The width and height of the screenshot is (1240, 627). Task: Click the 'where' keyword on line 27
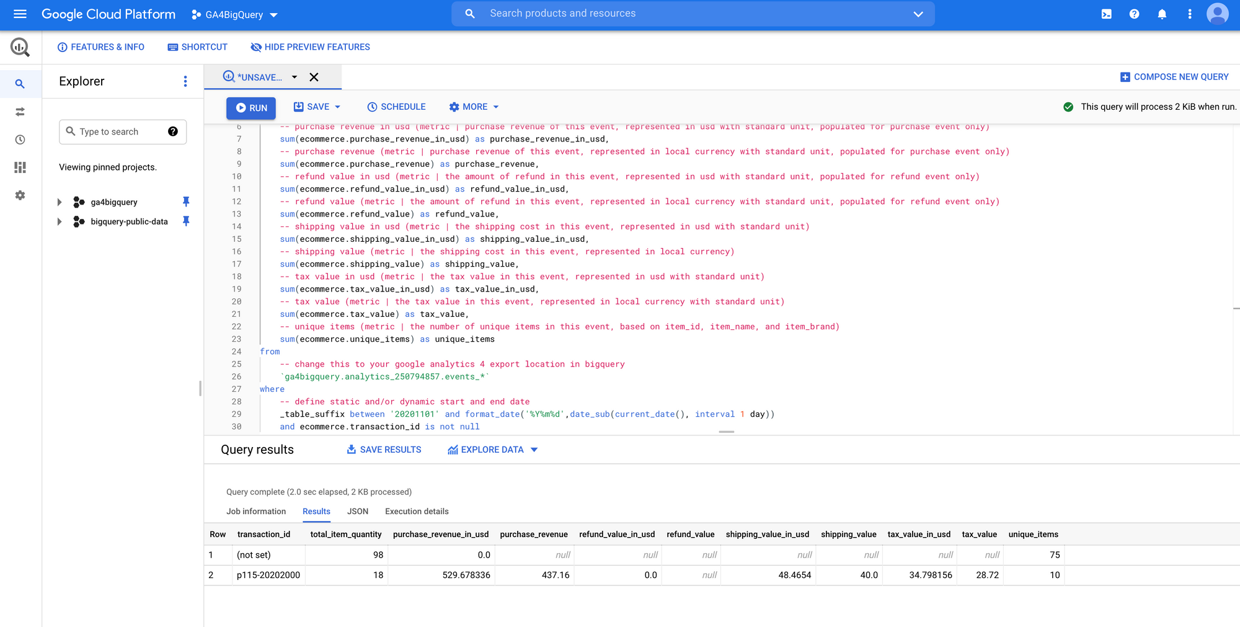pos(272,389)
